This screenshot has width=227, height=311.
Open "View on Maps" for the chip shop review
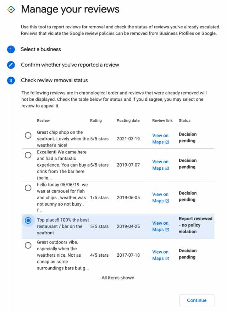click(160, 139)
